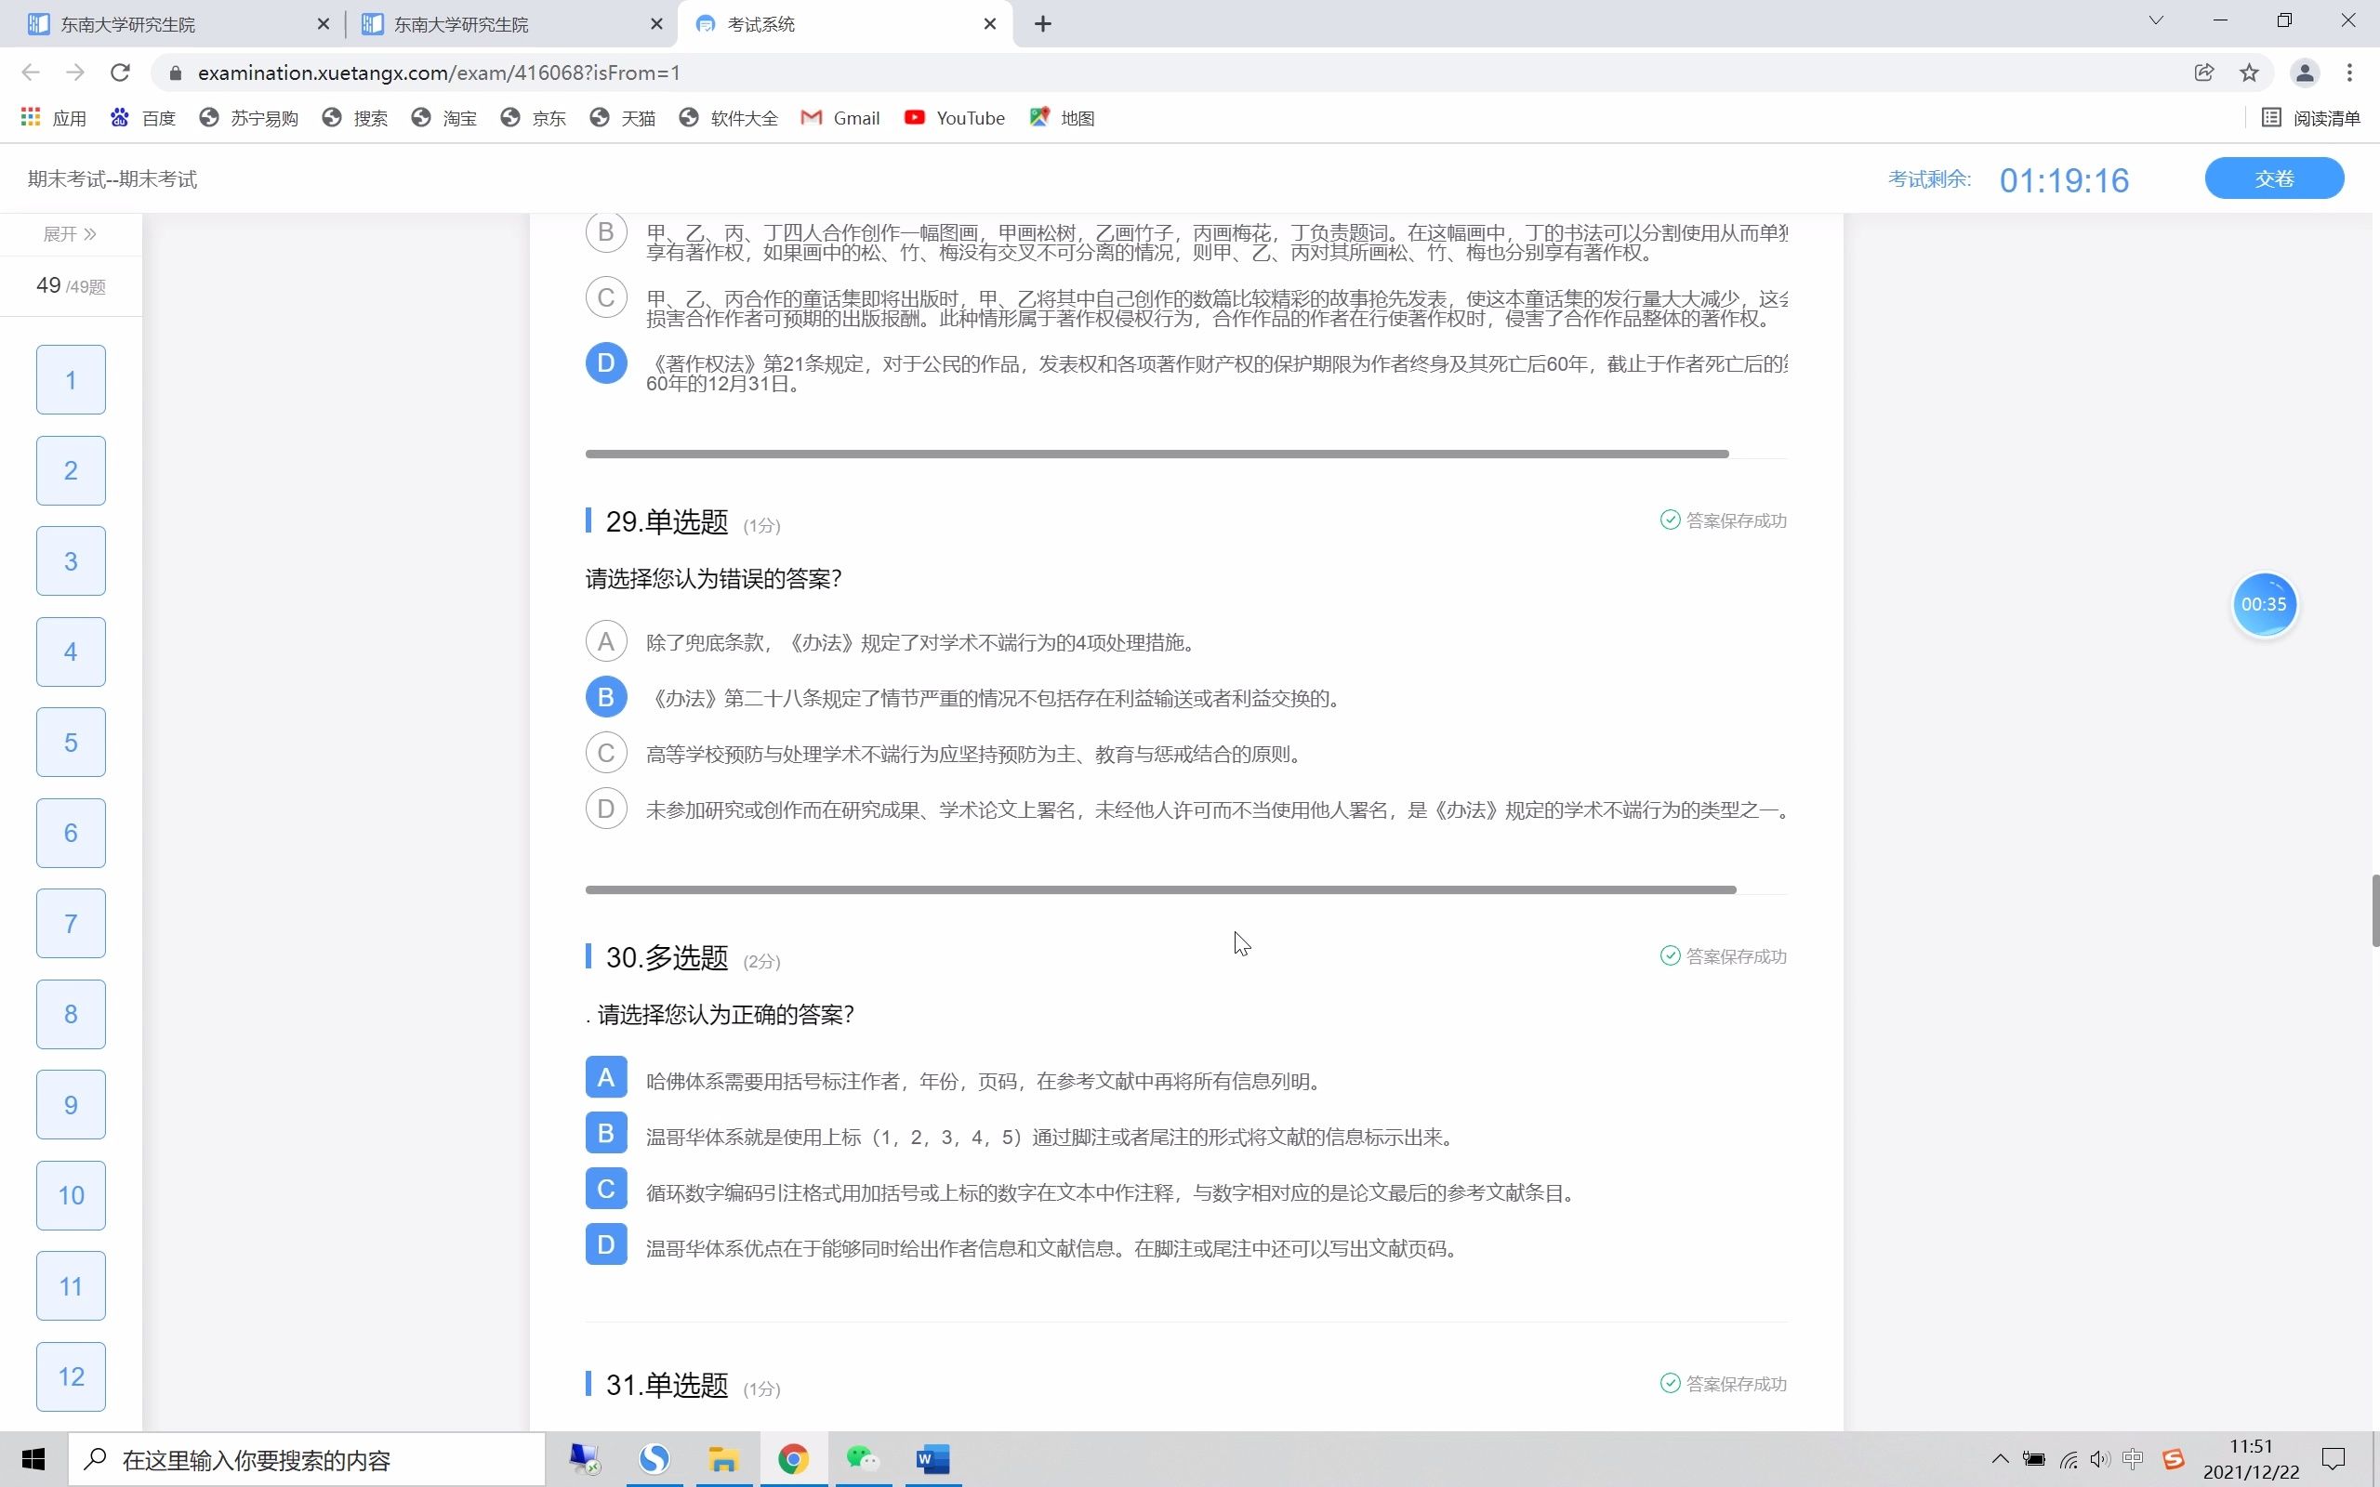
Task: Click the address bar URL
Action: coord(439,72)
